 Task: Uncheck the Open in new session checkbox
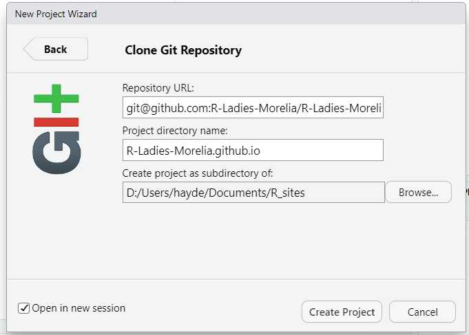(x=24, y=308)
